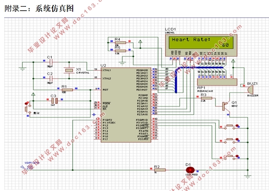Select resistor R2 next to LED D1

(x=159, y=170)
